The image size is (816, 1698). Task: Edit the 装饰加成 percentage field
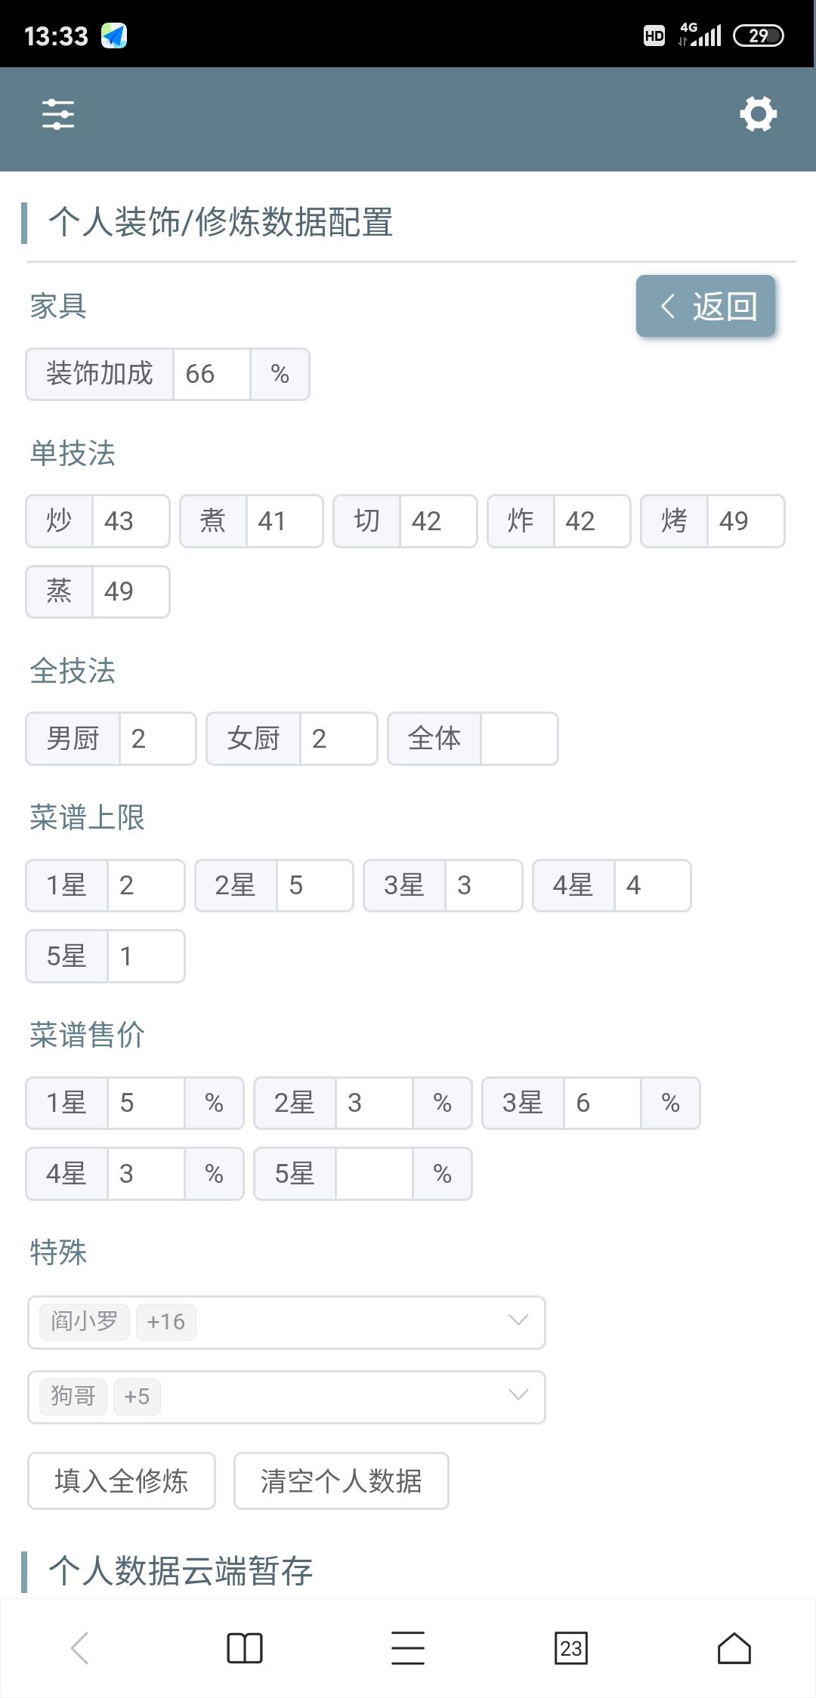212,374
